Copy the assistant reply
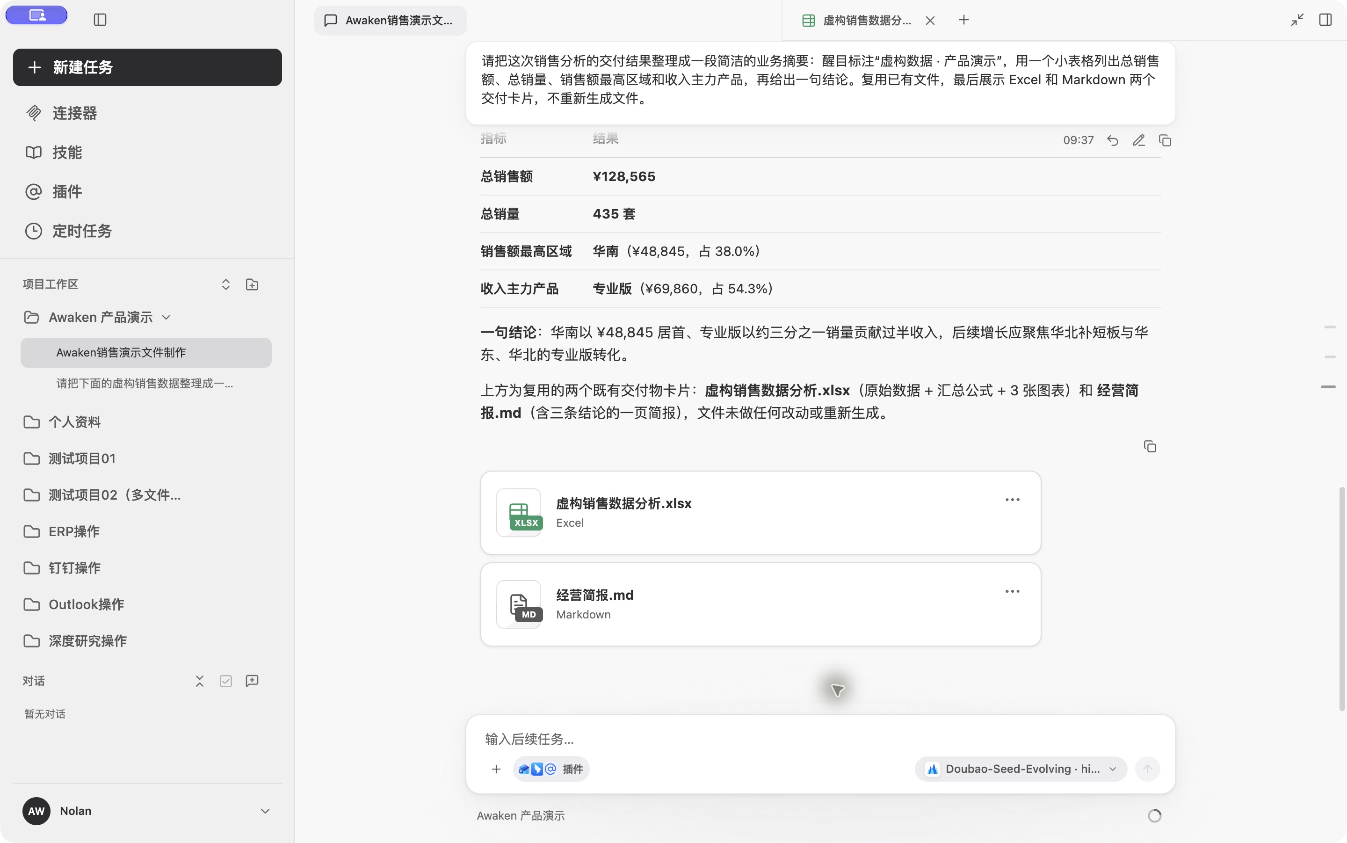 click(x=1150, y=447)
